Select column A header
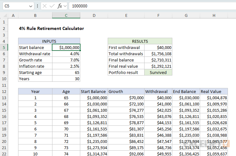The width and height of the screenshot is (236, 156). 13,16
